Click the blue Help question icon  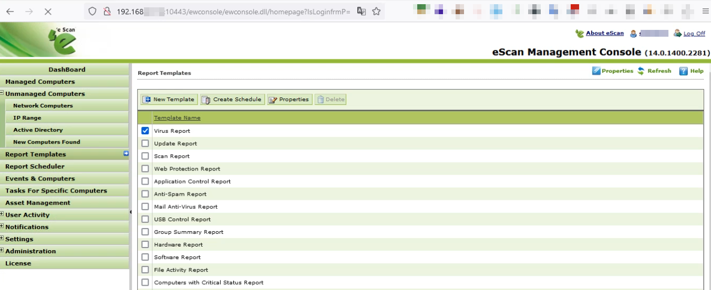pyautogui.click(x=683, y=71)
